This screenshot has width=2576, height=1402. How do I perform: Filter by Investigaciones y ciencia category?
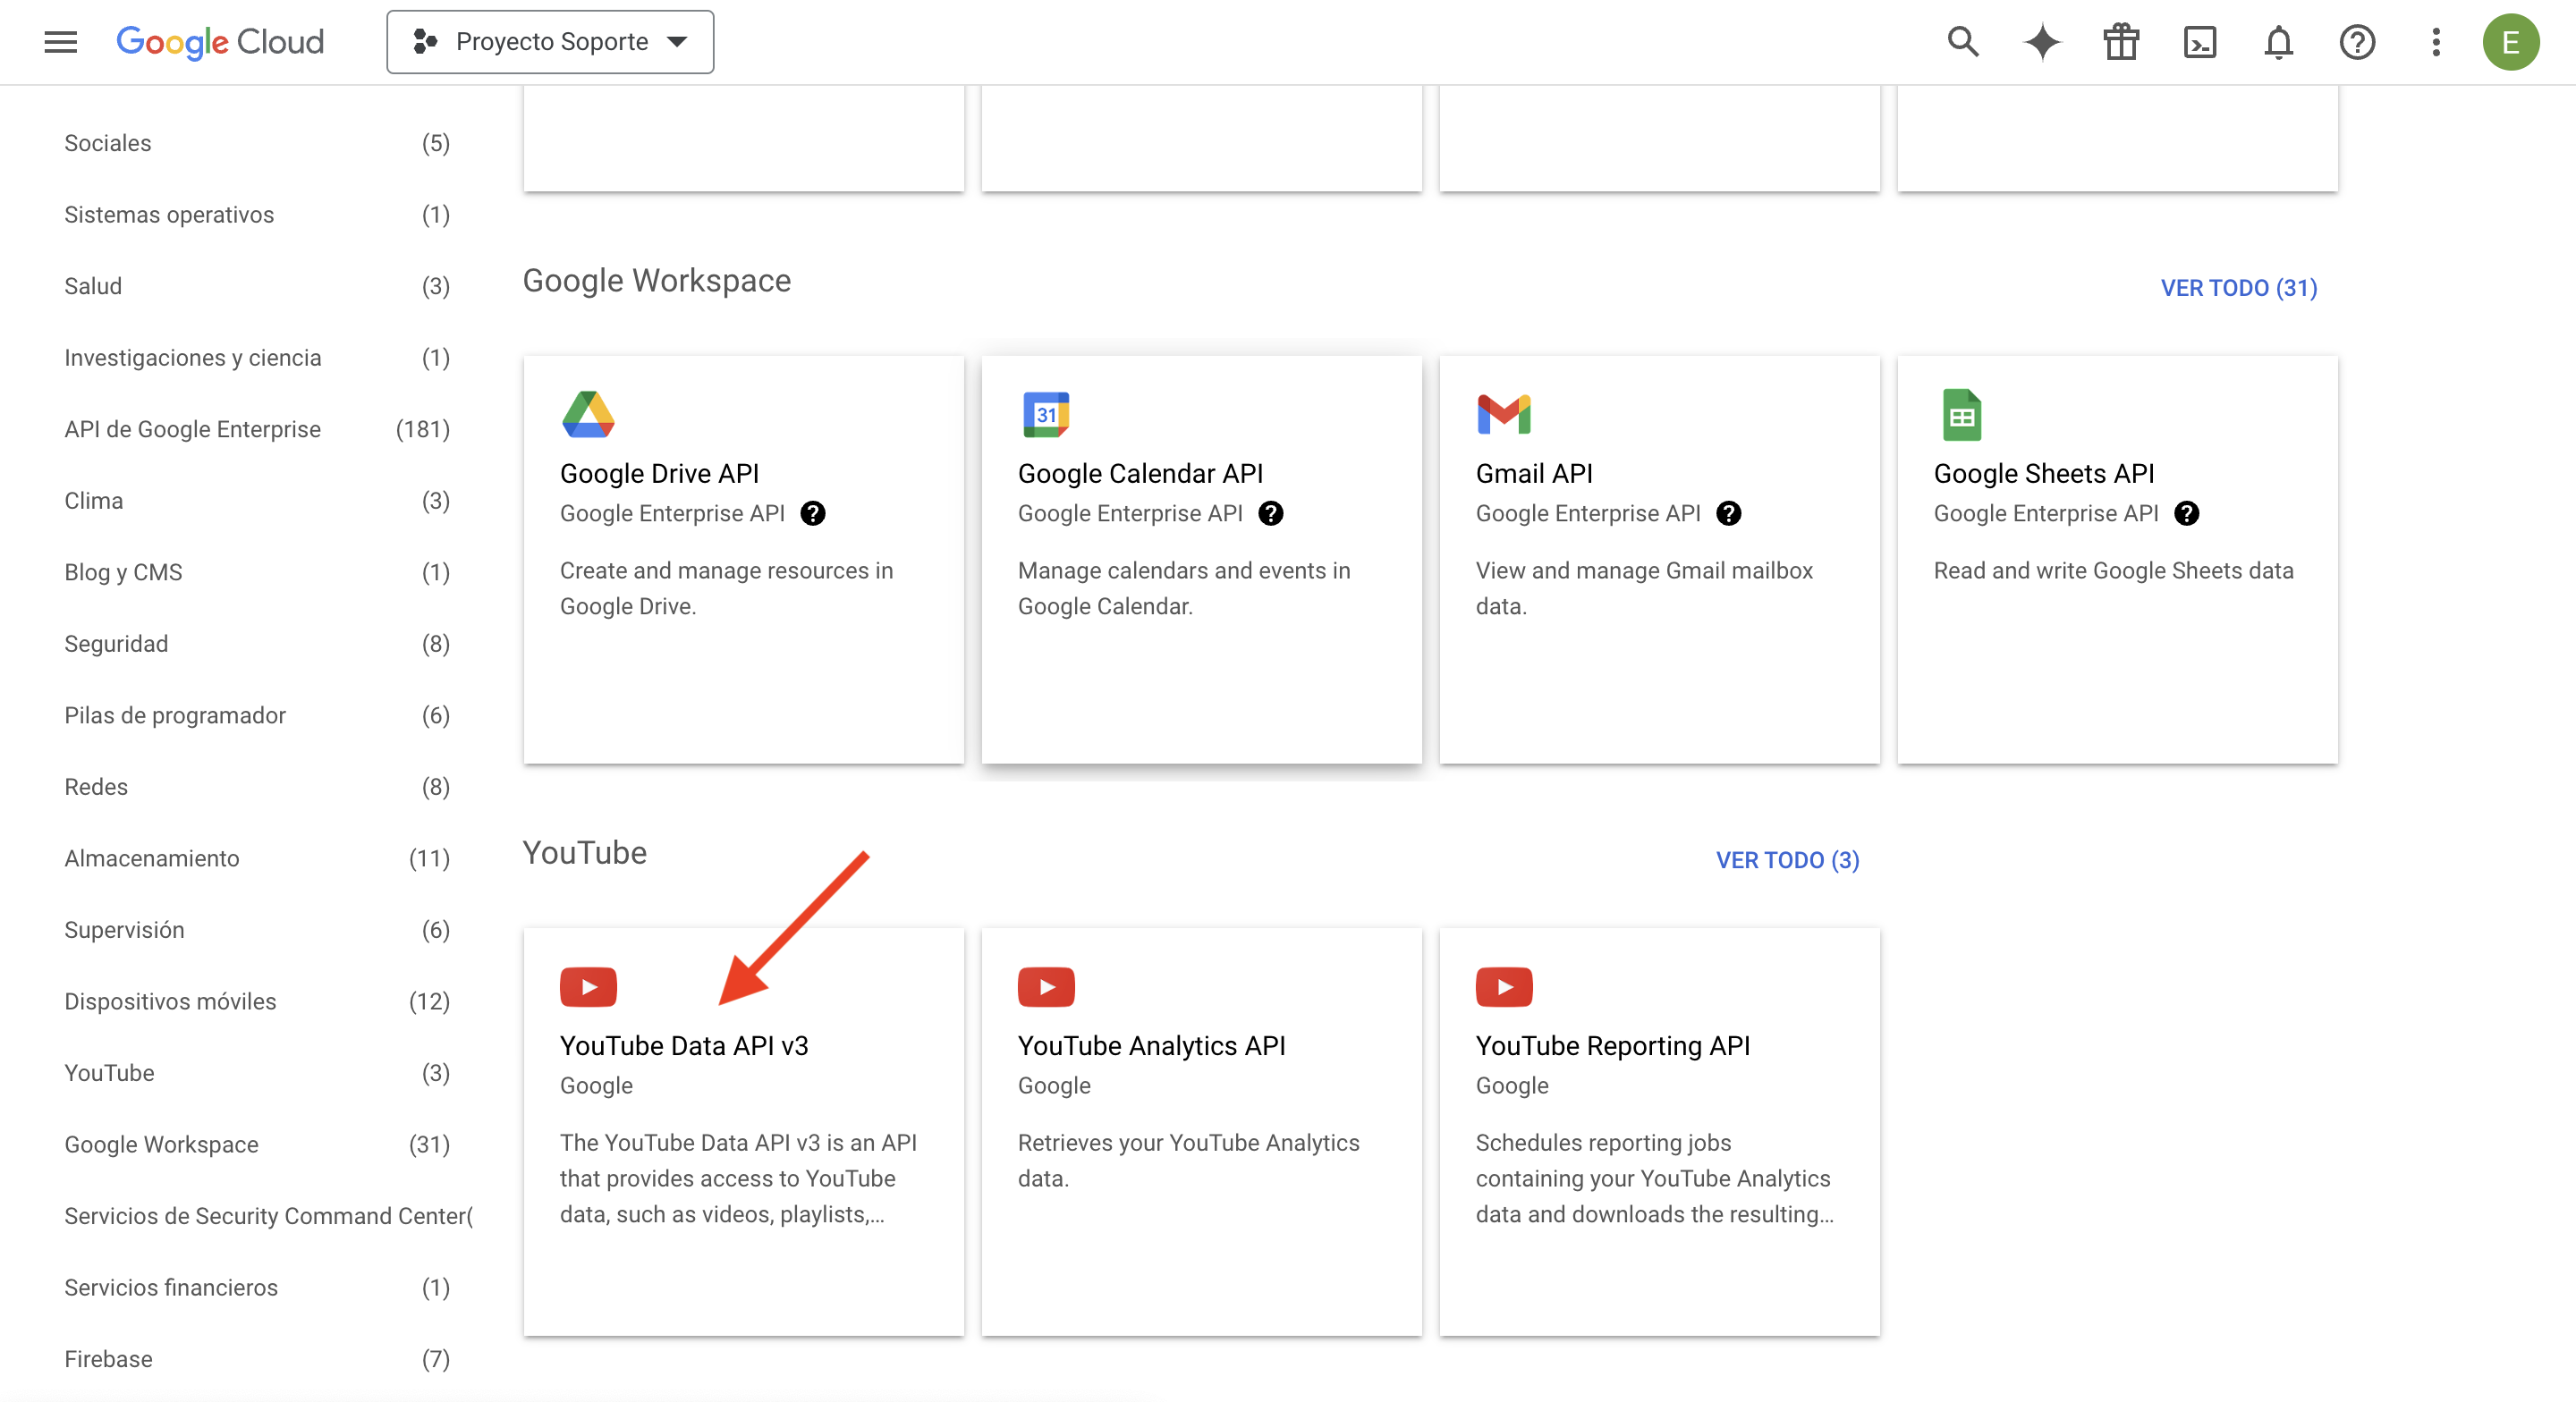pyautogui.click(x=257, y=358)
